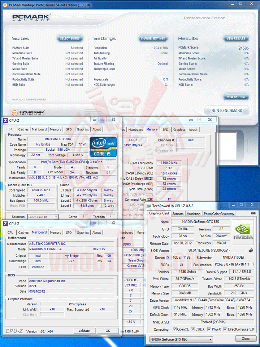Open the Graphics tab in top CPU-Z
This screenshot has width=260, height=347.
83,129
